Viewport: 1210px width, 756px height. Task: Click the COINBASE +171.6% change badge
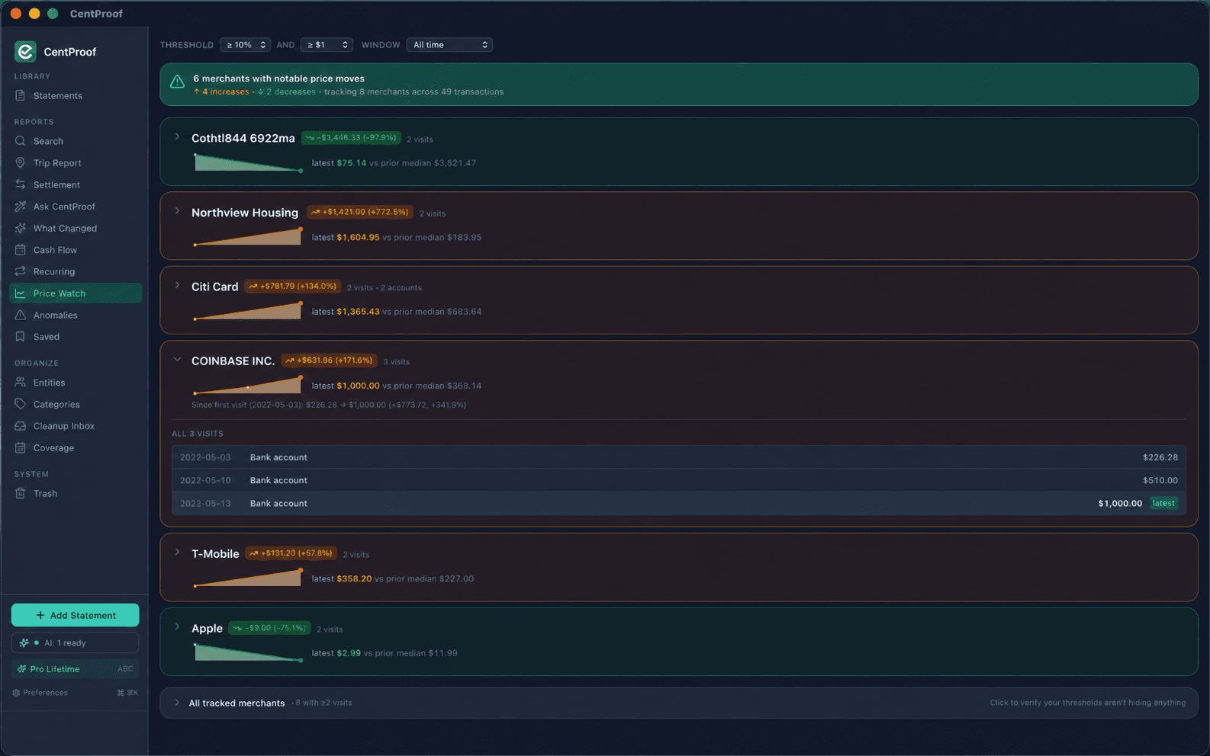tap(329, 360)
